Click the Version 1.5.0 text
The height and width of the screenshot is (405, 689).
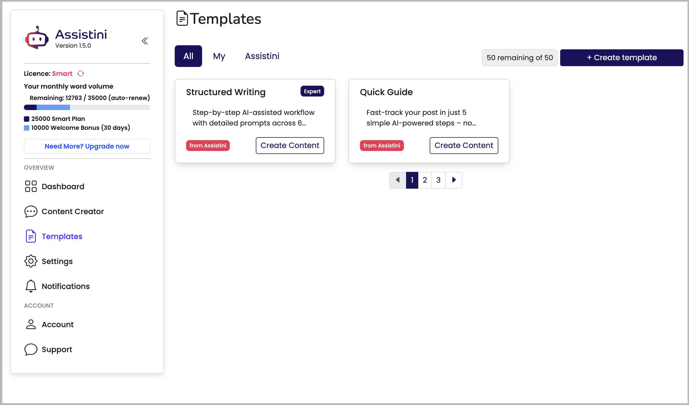tap(73, 46)
